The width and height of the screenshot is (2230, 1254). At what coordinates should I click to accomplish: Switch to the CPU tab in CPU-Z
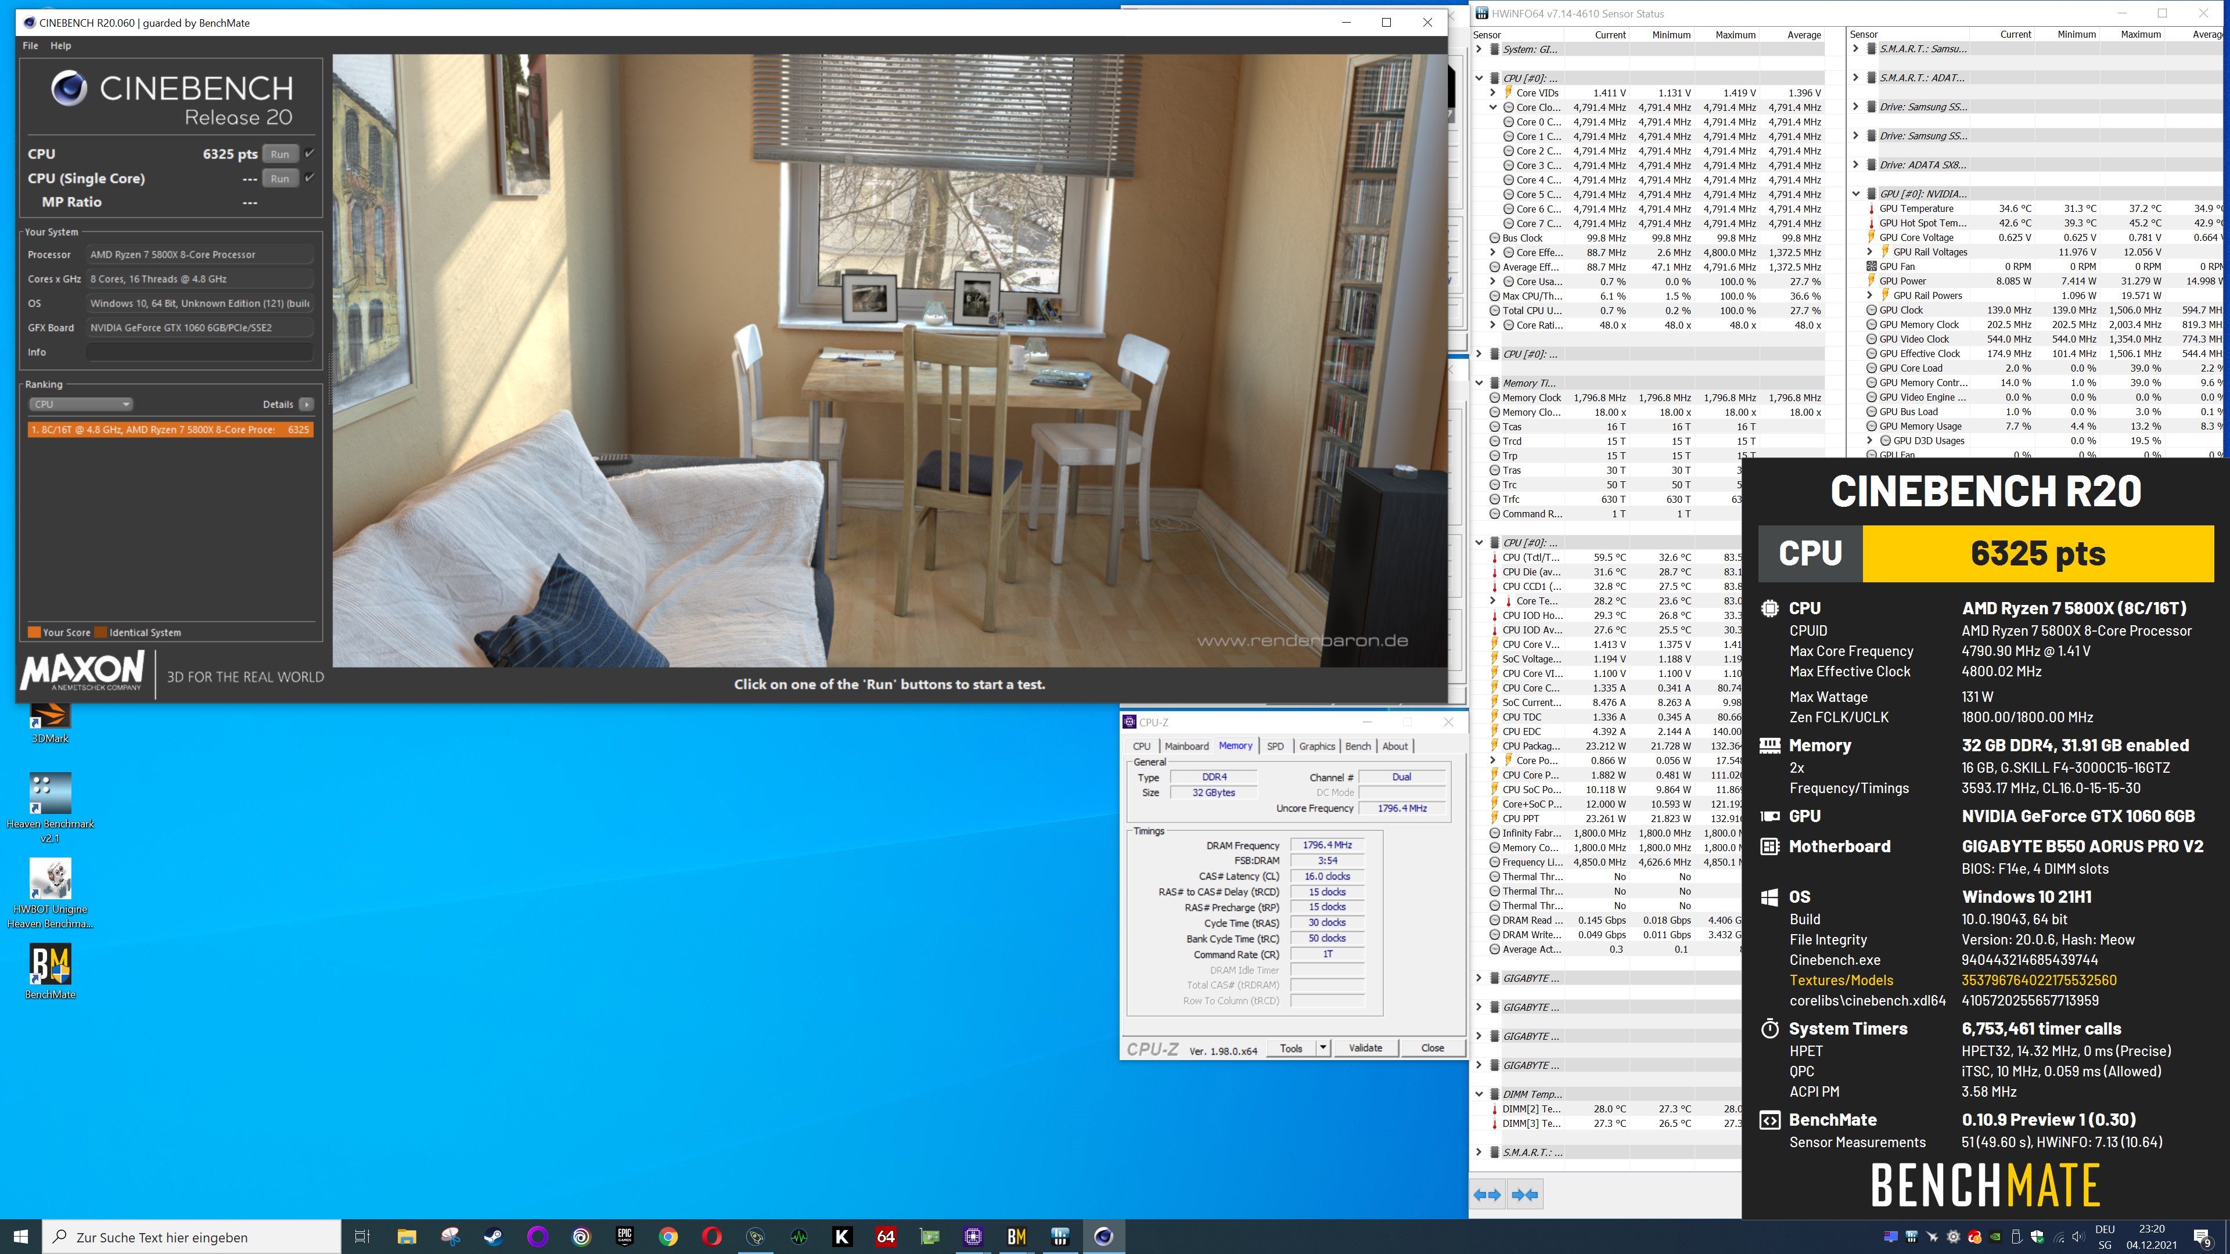(1142, 746)
